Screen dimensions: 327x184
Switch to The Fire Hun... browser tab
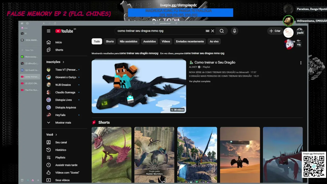[x=30, y=90]
